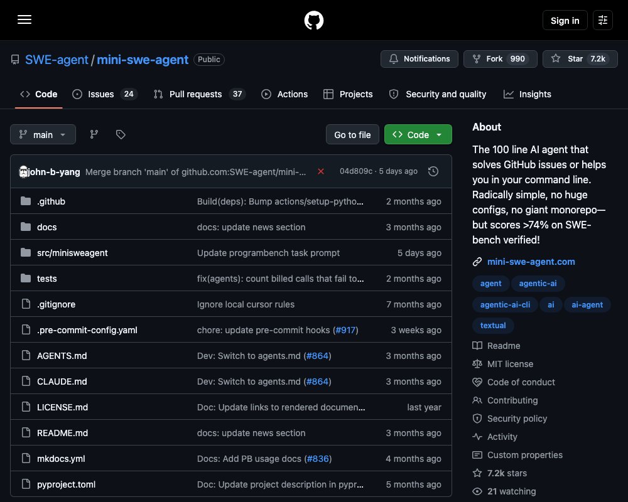Open the appearance settings sliders icon
The width and height of the screenshot is (628, 502).
point(602,20)
